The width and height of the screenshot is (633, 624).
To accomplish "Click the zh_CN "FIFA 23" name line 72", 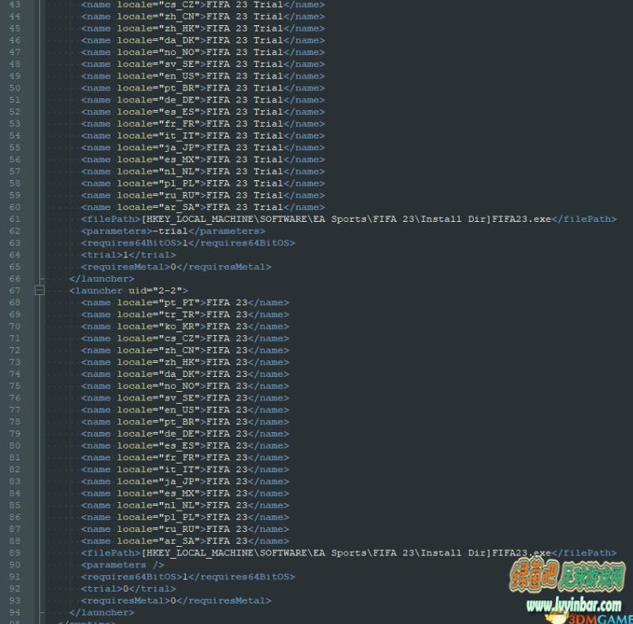I will 185,350.
